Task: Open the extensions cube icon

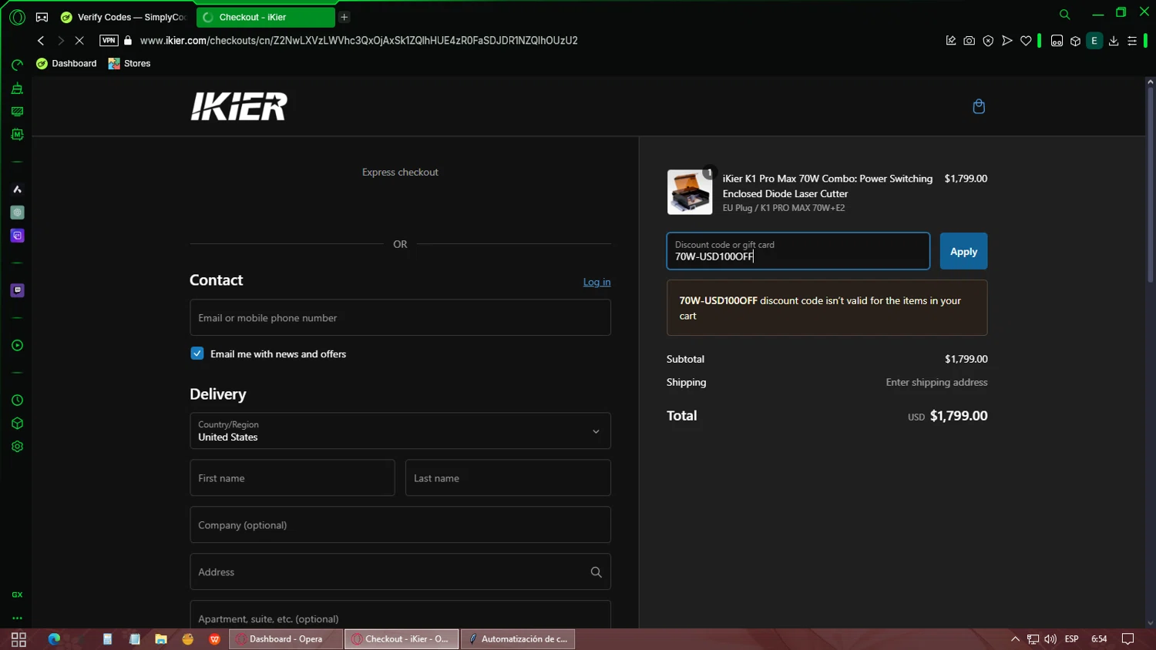Action: tap(1076, 41)
